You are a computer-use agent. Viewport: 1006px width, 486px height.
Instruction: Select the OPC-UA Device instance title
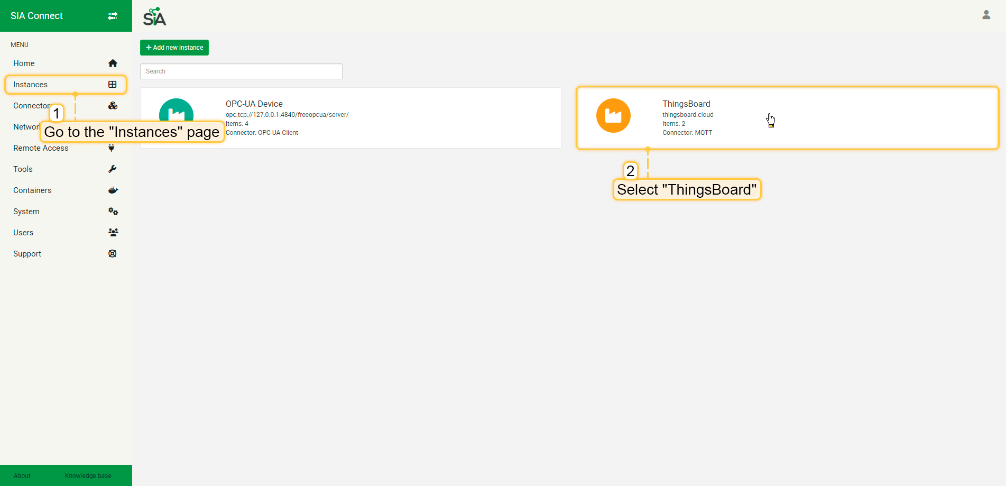tap(254, 104)
